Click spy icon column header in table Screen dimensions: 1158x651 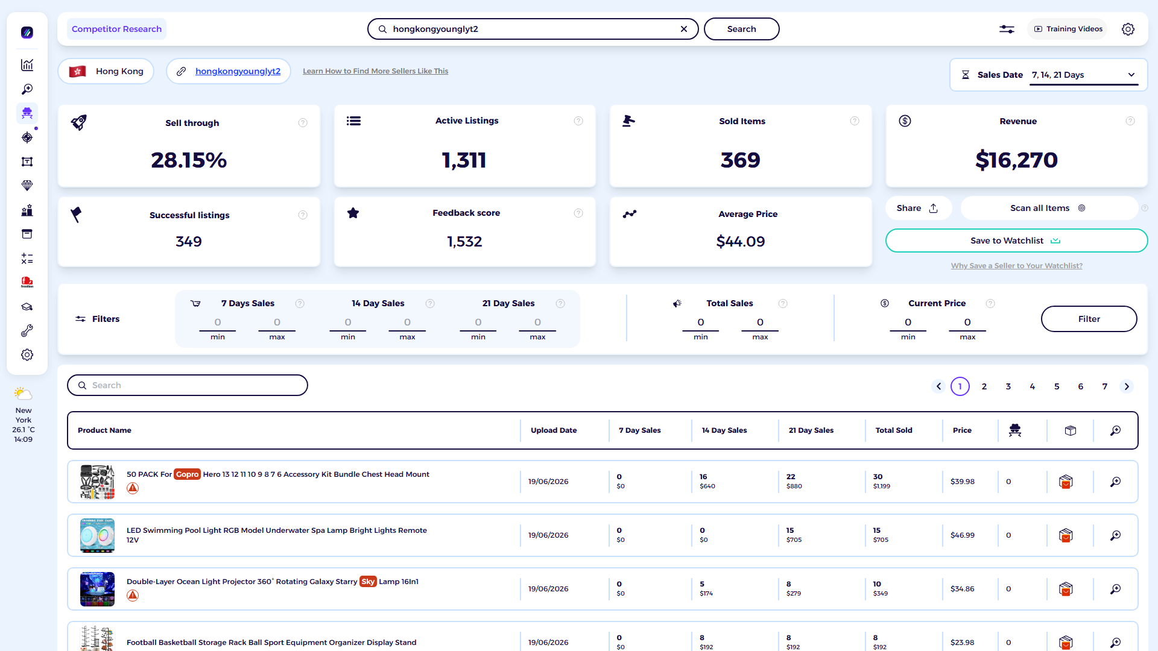(1015, 430)
